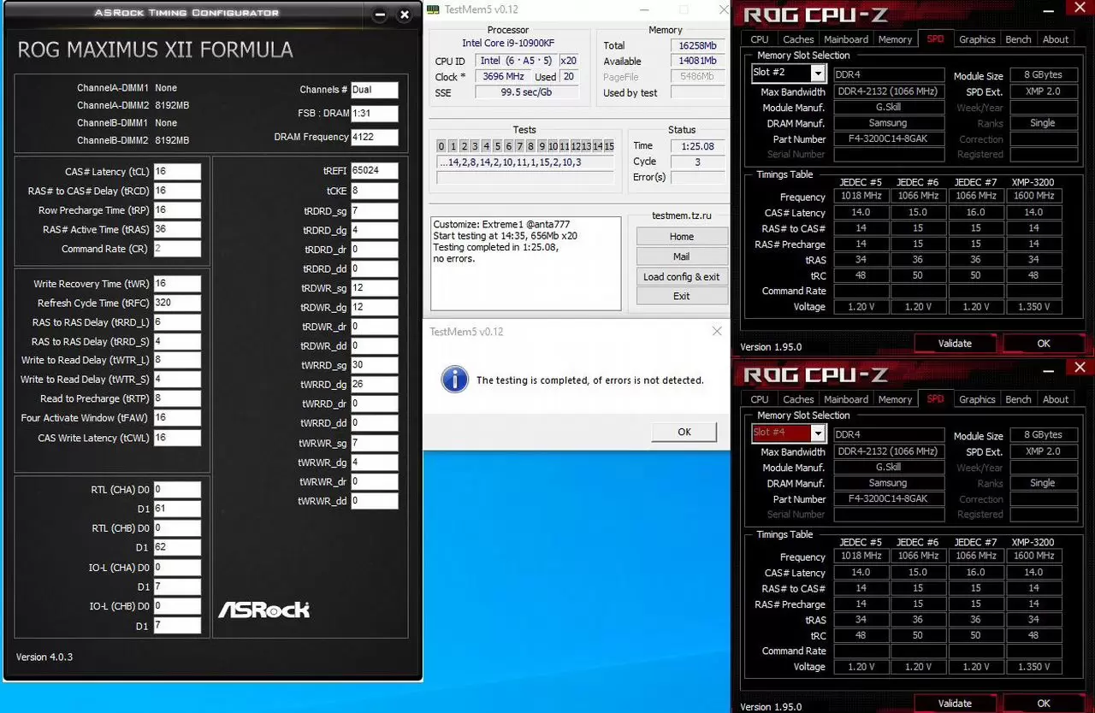The width and height of the screenshot is (1095, 713).
Task: Click the tCKE value field
Action: pyautogui.click(x=374, y=192)
